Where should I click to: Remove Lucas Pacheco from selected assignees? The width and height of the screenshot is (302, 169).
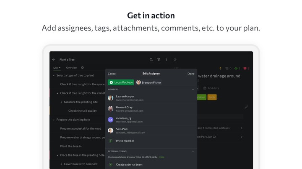[112, 82]
